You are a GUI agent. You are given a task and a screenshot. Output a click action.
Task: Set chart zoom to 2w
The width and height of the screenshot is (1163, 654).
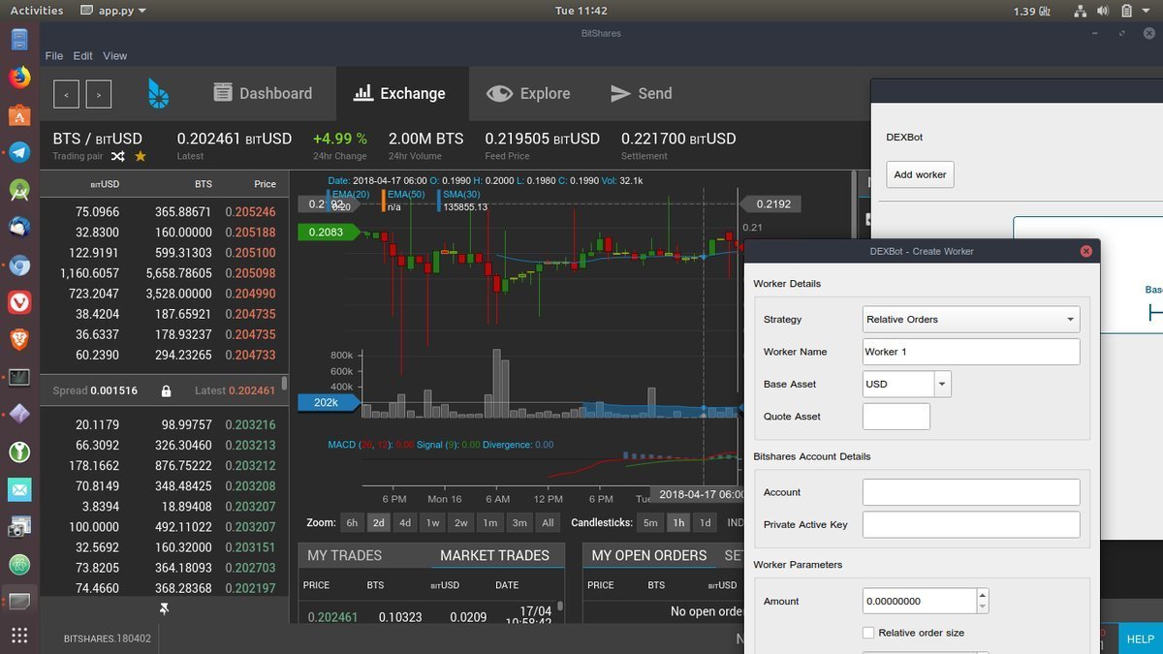461,523
